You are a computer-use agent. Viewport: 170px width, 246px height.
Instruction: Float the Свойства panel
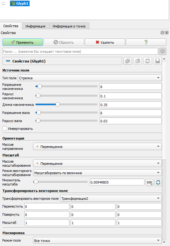coord(162,33)
